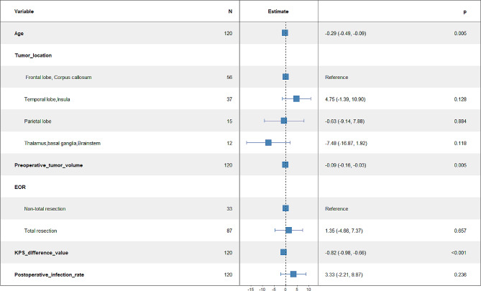The width and height of the screenshot is (481, 291).
Task: Click the confidence interval text 4.75 (-1.39, 10.90)
Action: coord(345,99)
